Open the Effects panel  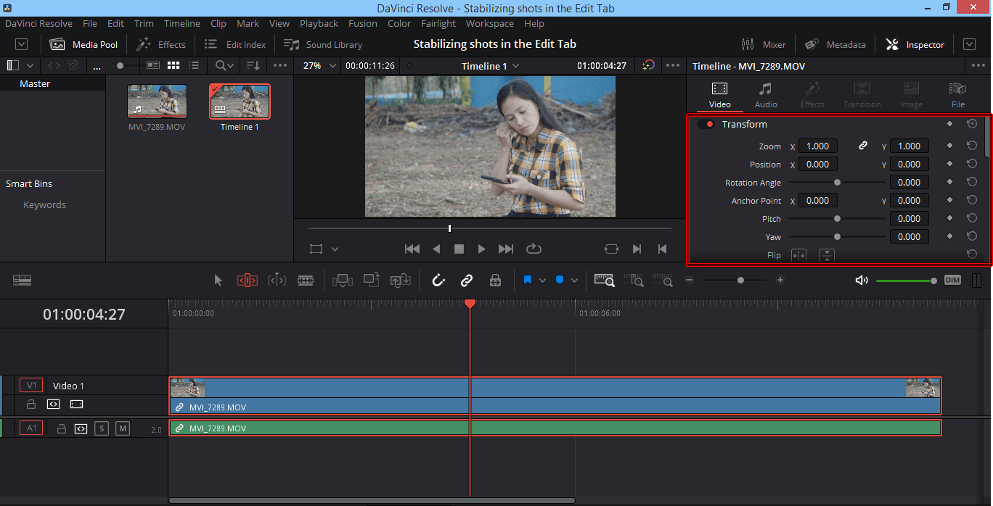tap(161, 44)
